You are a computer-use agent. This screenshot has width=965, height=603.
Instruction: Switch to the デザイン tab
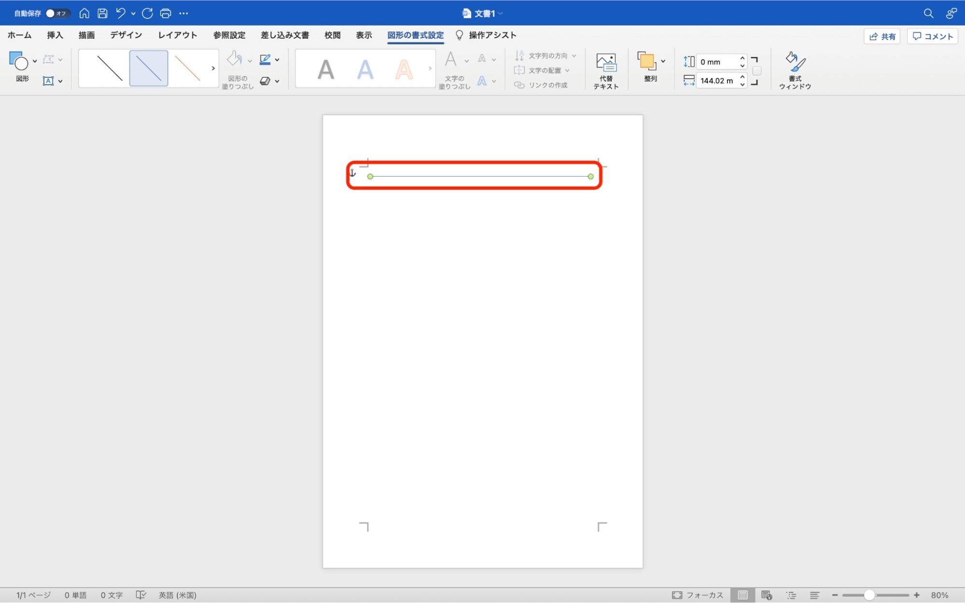click(126, 35)
